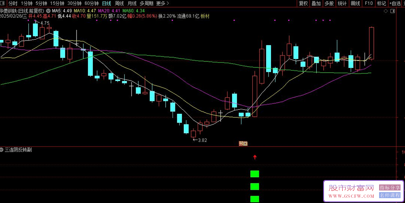Click the red up-arrow signal in sub-chart

255,157
